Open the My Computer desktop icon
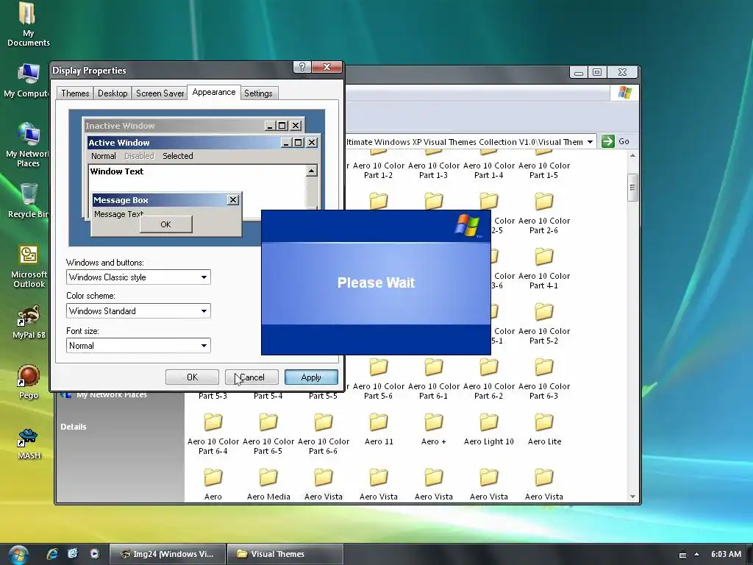Screen dimensions: 753x565 pyautogui.click(x=28, y=79)
